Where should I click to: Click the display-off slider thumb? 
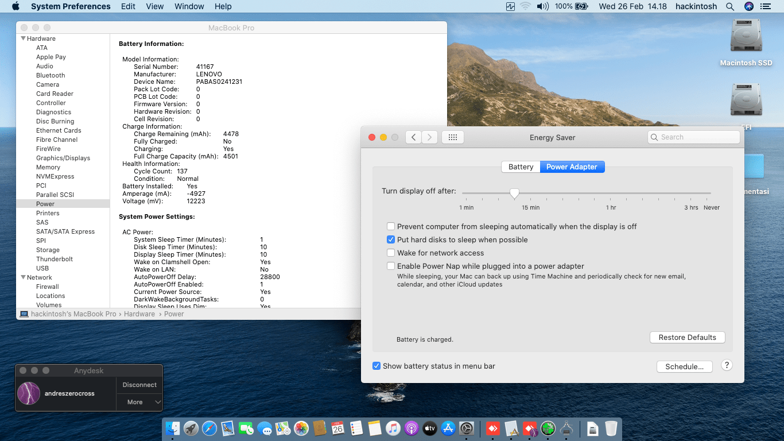point(515,194)
